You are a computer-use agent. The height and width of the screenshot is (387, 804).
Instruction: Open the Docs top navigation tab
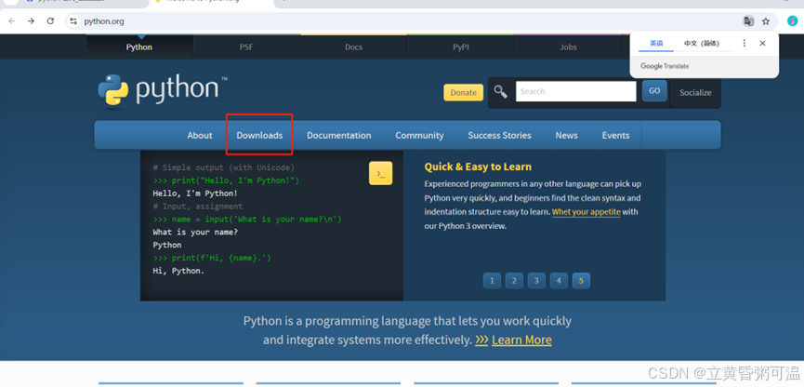354,47
